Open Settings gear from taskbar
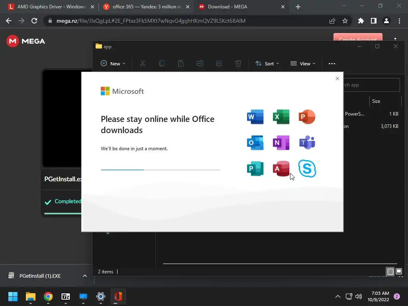Image resolution: width=408 pixels, height=306 pixels. [x=101, y=296]
